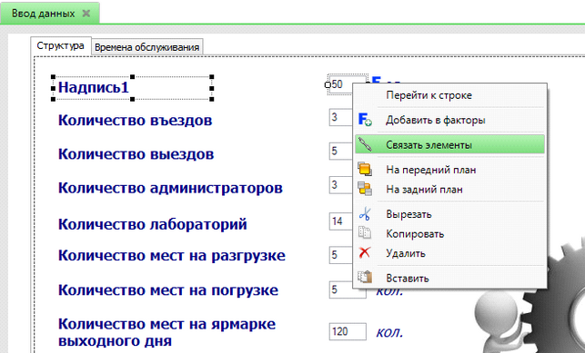Image resolution: width=585 pixels, height=353 pixels.
Task: Click the Количество въездов value field
Action: tap(340, 118)
